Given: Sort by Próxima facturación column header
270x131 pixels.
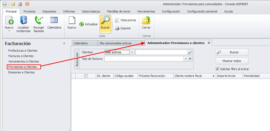Looking at the screenshot, I should [156, 76].
